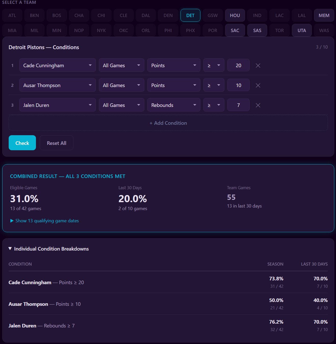Image resolution: width=336 pixels, height=344 pixels.
Task: Select the SAC team tab
Action: (x=235, y=31)
